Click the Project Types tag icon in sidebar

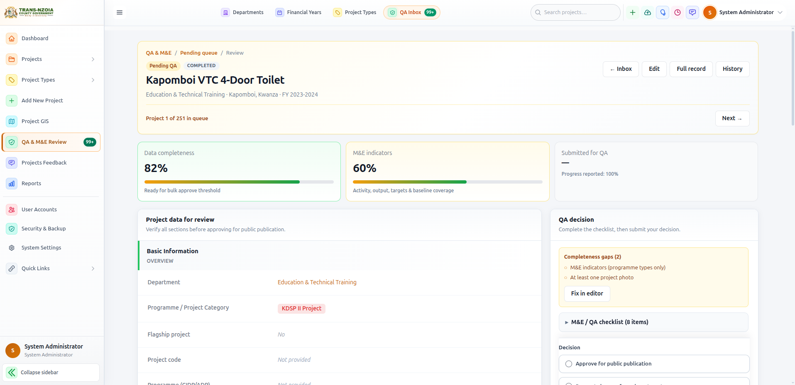tap(12, 80)
